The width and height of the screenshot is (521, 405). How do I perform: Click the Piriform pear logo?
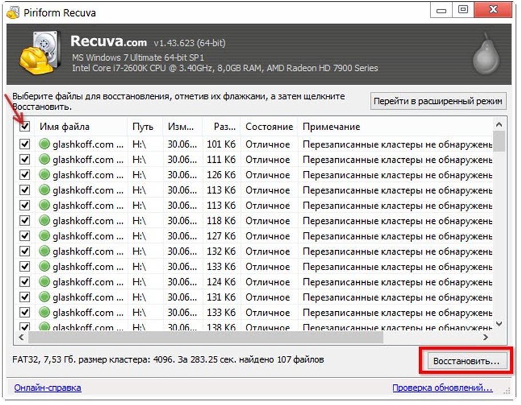pos(486,53)
